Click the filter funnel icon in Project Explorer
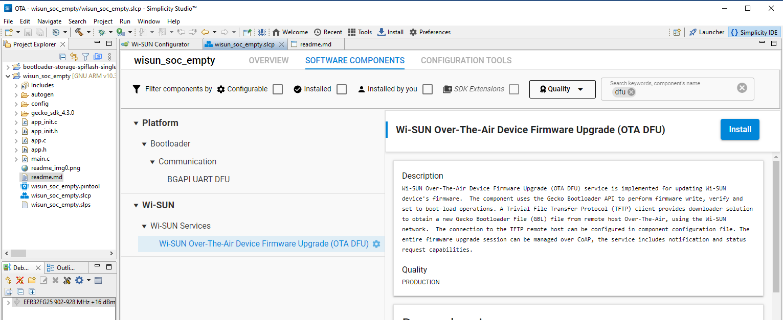The height and width of the screenshot is (320, 783). pos(86,57)
